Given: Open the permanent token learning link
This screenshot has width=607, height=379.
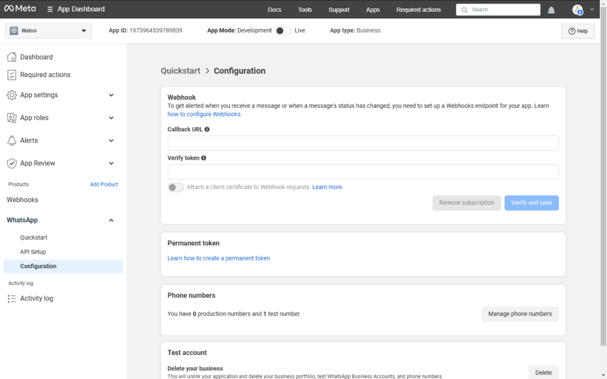Looking at the screenshot, I should tap(219, 258).
